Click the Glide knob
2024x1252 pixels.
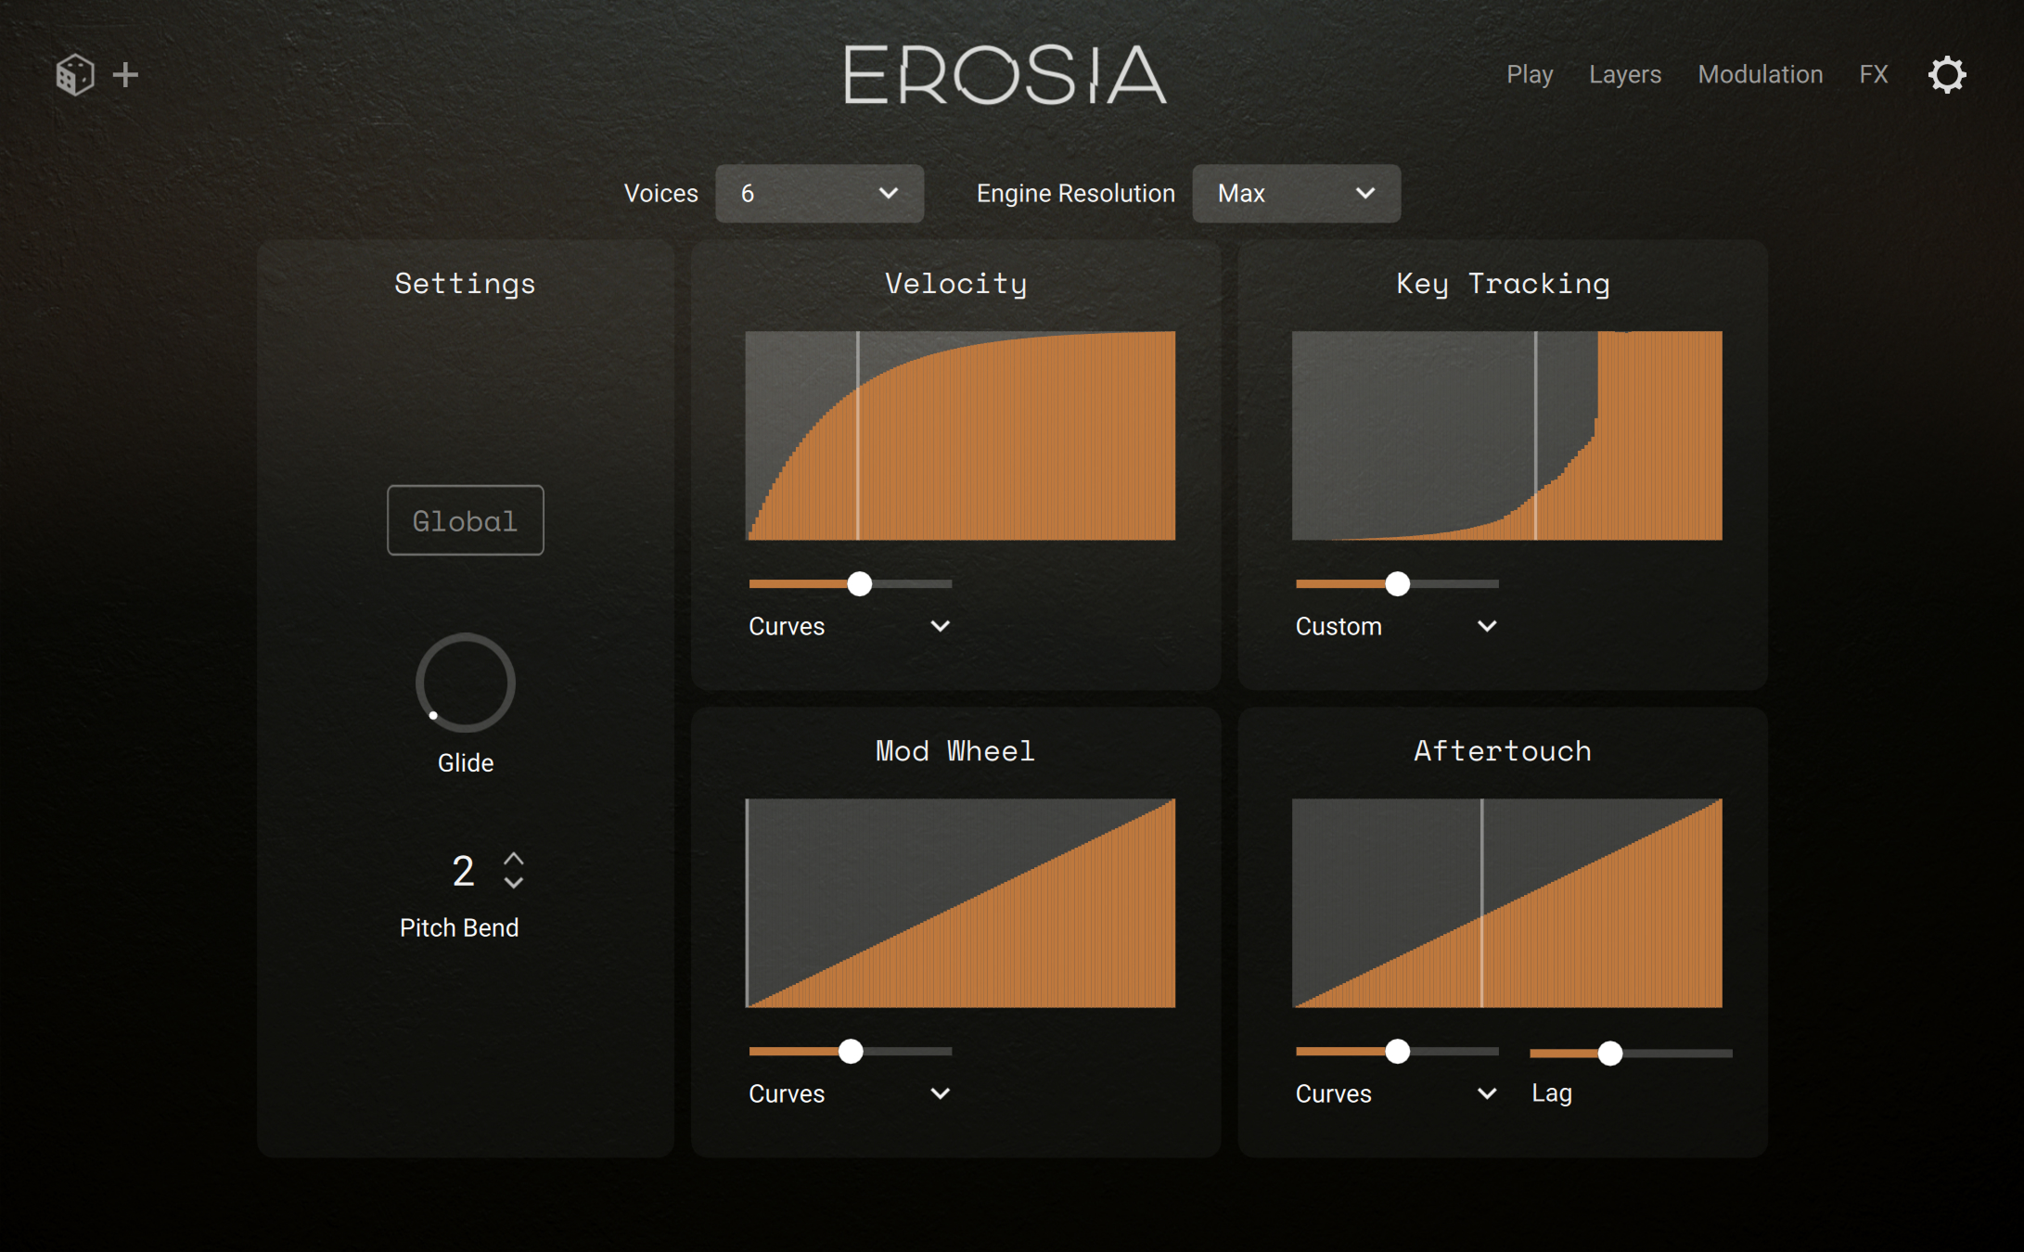point(465,683)
